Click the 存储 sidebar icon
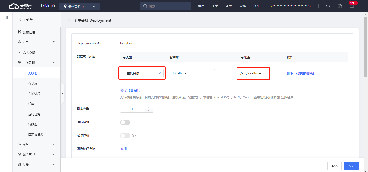 point(19,165)
